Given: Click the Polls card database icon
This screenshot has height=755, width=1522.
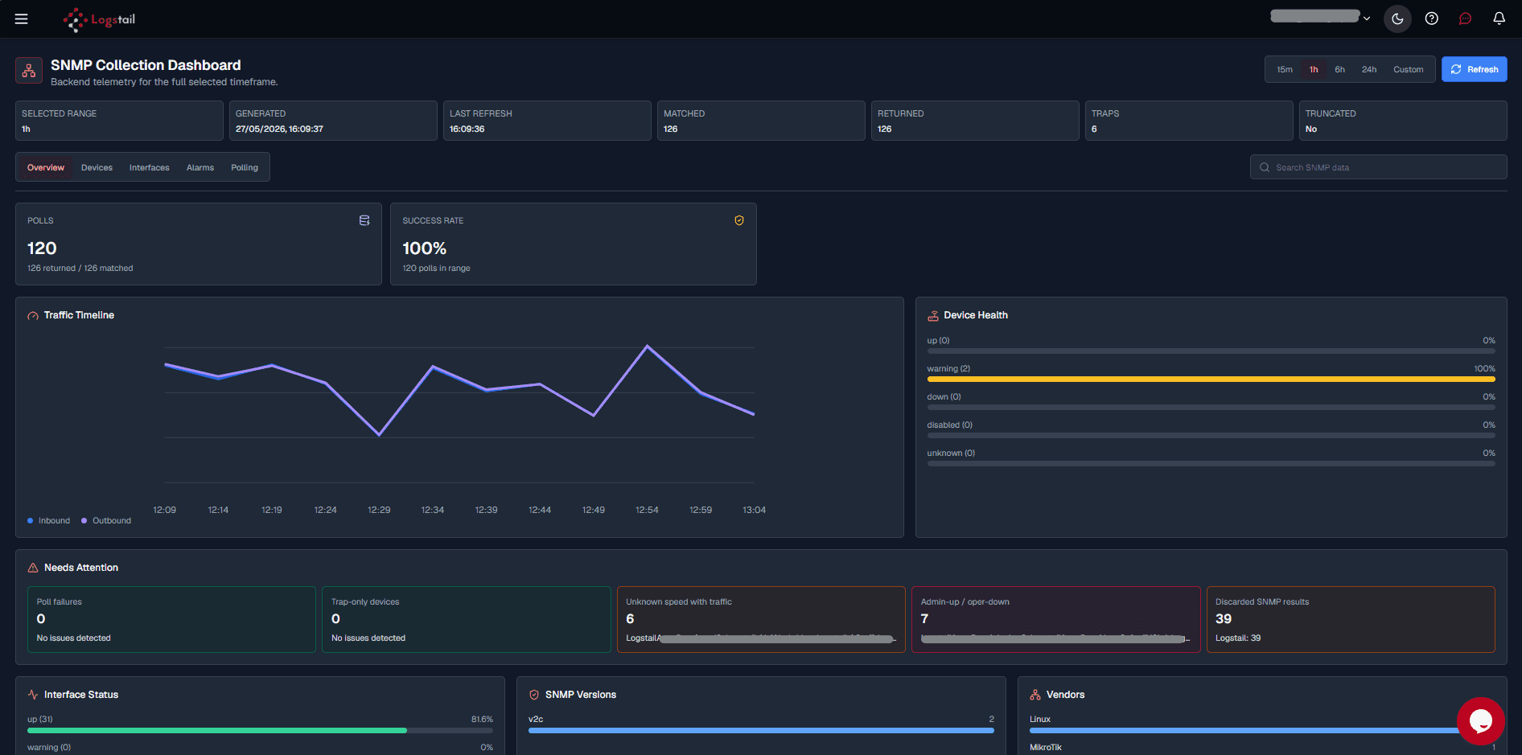Looking at the screenshot, I should (x=364, y=220).
